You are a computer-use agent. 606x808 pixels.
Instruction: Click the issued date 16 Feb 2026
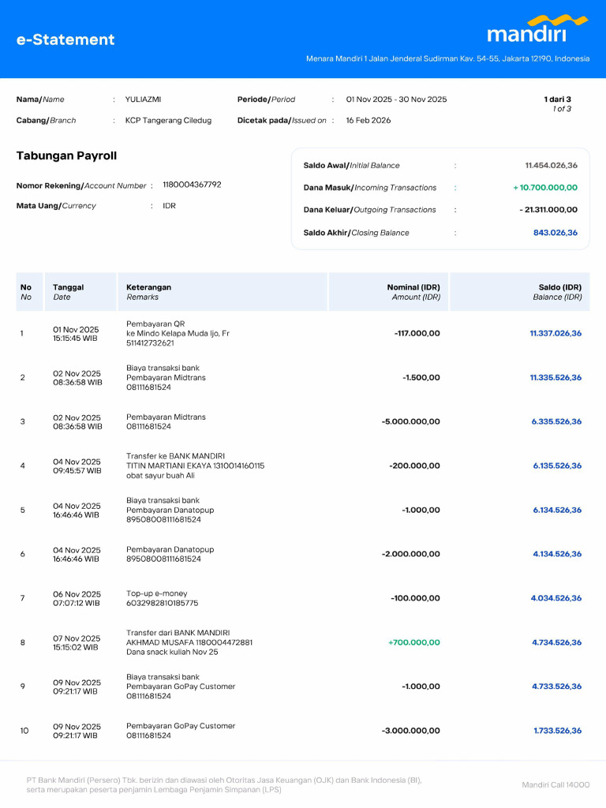coord(368,121)
